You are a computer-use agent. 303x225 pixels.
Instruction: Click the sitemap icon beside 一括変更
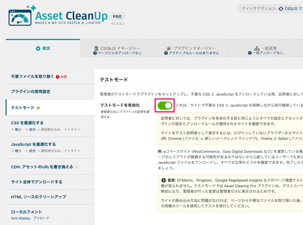pos(257,48)
